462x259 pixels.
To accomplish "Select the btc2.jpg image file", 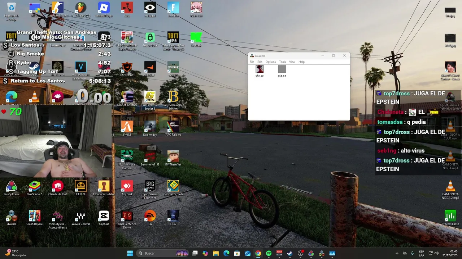I will pyautogui.click(x=450, y=41).
